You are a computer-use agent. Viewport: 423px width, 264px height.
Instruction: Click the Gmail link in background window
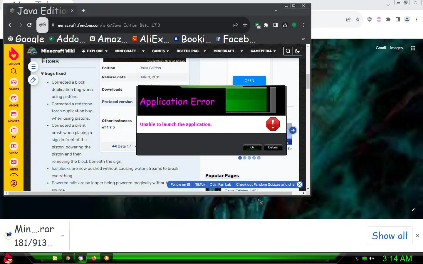tap(381, 48)
